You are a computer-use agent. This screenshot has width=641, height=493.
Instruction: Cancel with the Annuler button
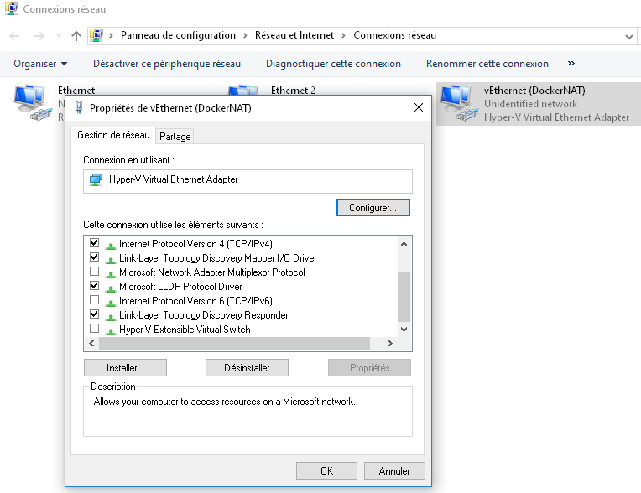(394, 471)
